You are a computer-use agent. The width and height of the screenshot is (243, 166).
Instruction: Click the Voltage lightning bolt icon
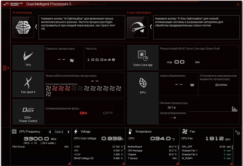[x=76, y=132]
